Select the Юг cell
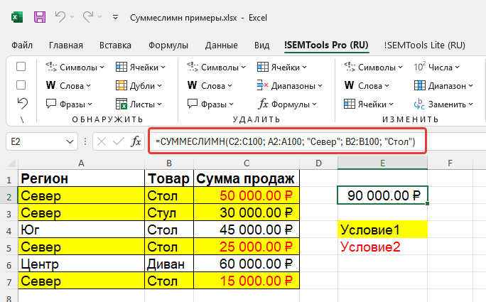The width and height of the screenshot is (486, 302). pos(81,230)
